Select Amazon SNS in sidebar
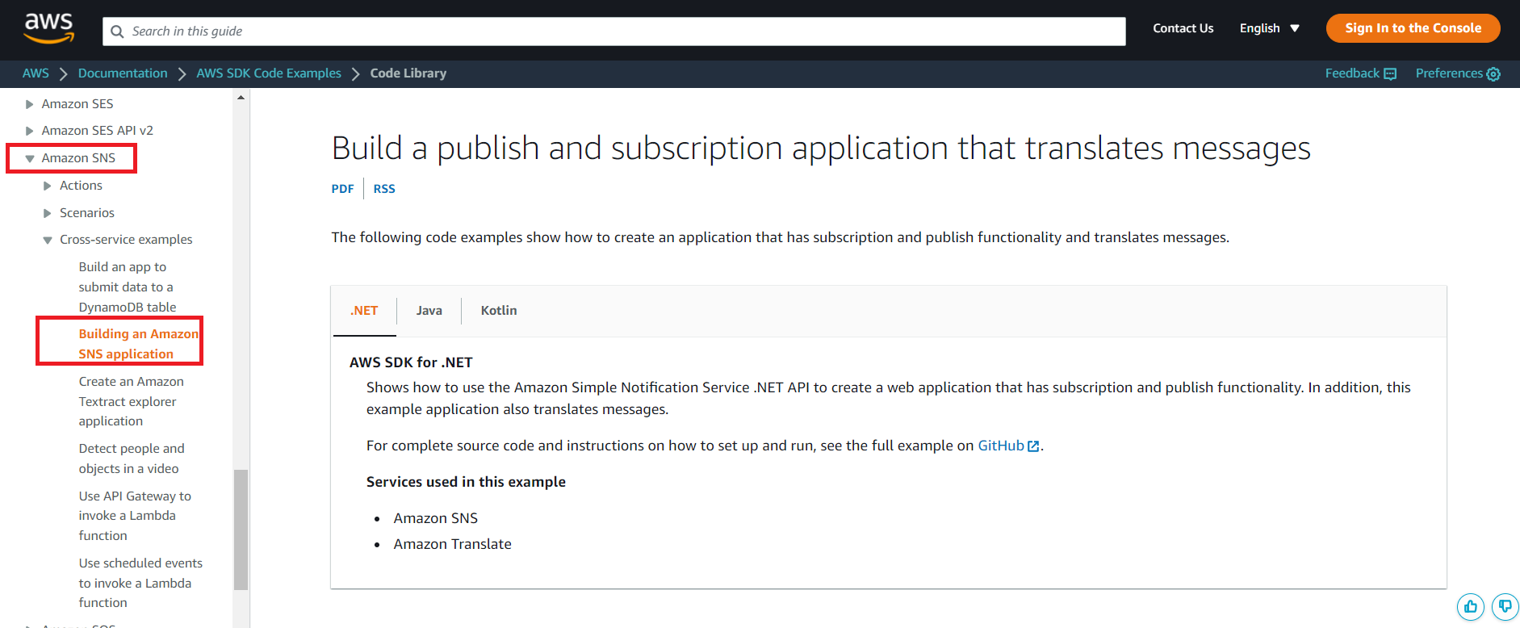This screenshot has width=1520, height=628. pyautogui.click(x=78, y=158)
